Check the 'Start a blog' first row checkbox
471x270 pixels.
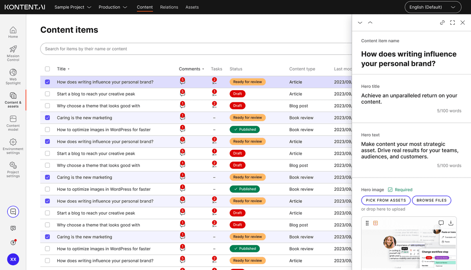tap(47, 94)
